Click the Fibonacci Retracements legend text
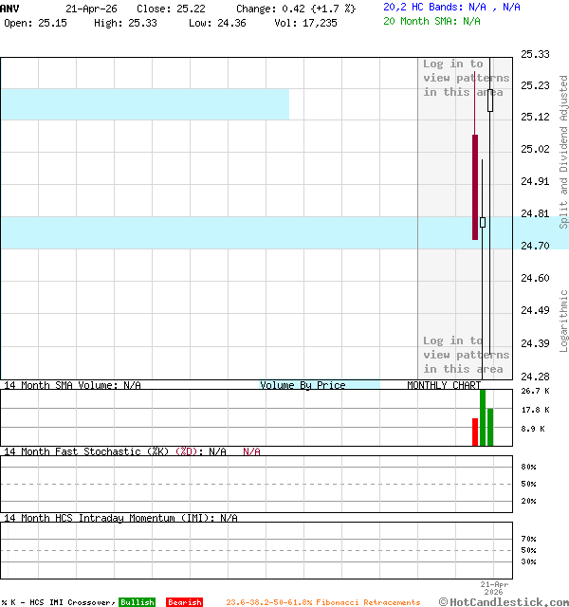The image size is (569, 607). [322, 602]
